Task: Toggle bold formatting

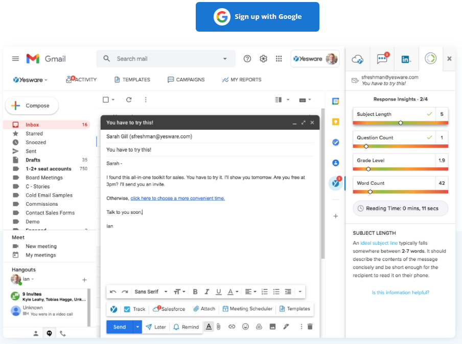Action: pyautogui.click(x=195, y=291)
